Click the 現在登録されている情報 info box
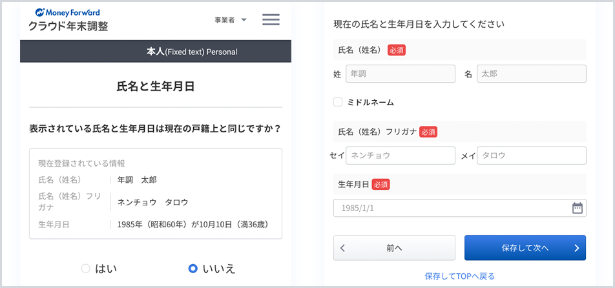This screenshot has width=615, height=288. [x=156, y=194]
